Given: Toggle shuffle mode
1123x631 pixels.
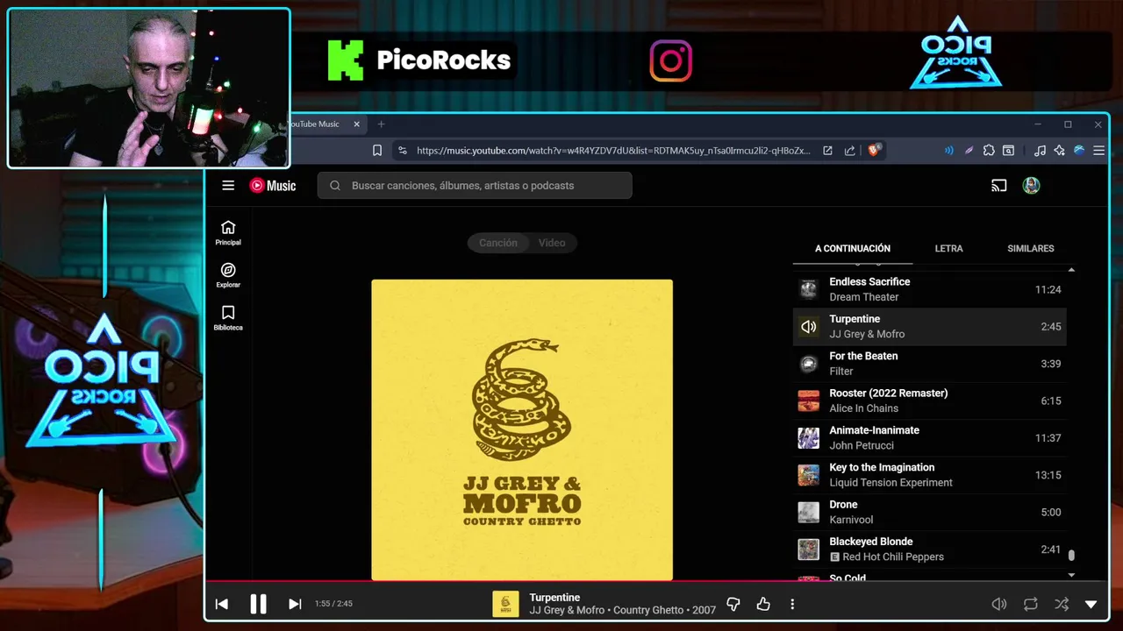Looking at the screenshot, I should pyautogui.click(x=1062, y=604).
